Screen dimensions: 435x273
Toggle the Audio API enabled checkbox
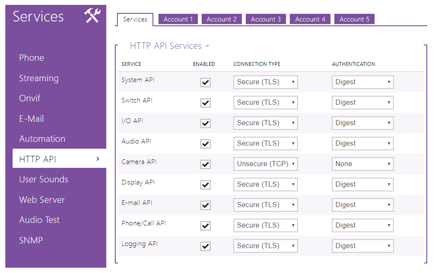(x=206, y=144)
